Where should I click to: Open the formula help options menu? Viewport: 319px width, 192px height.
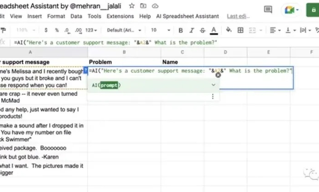click(x=213, y=96)
